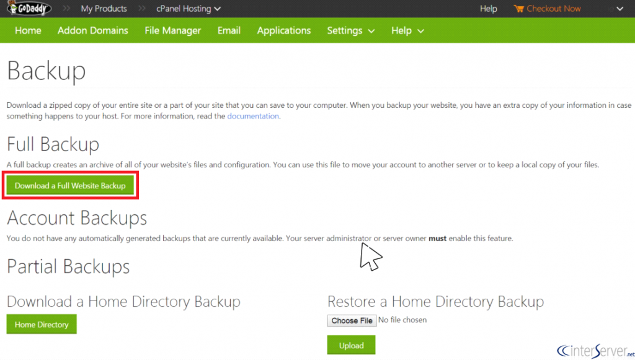Follow the documentation hyperlink
The height and width of the screenshot is (360, 635).
click(253, 116)
